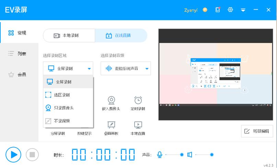Open the 列表 list sidebar tab

pyautogui.click(x=19, y=53)
